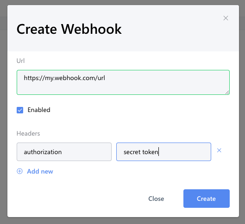The height and width of the screenshot is (224, 245).
Task: Create the webhook
Action: click(x=207, y=199)
